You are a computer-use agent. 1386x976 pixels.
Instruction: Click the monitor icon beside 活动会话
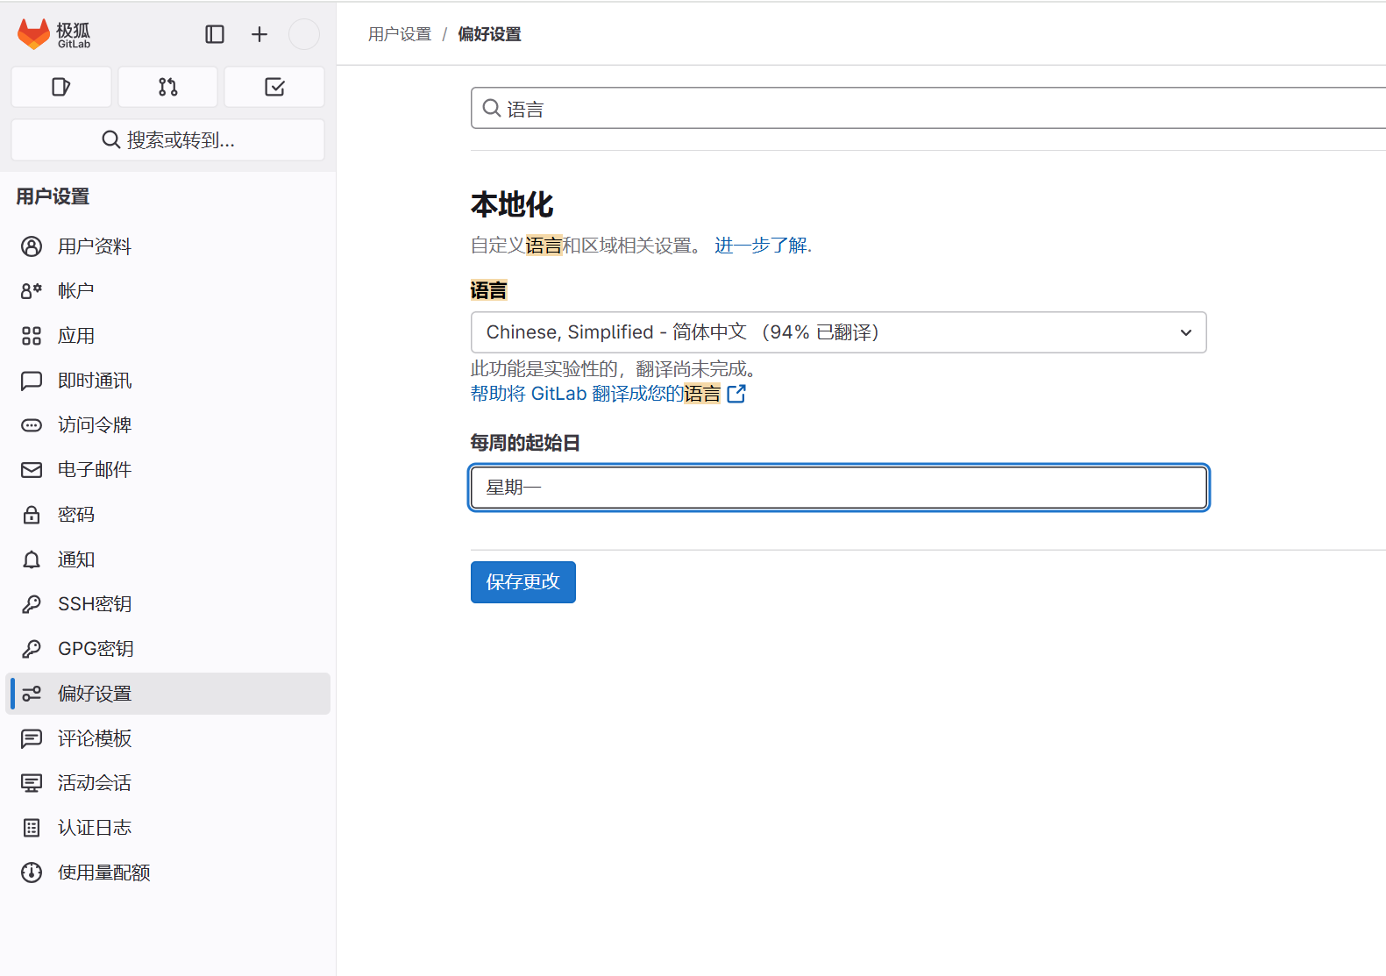32,783
